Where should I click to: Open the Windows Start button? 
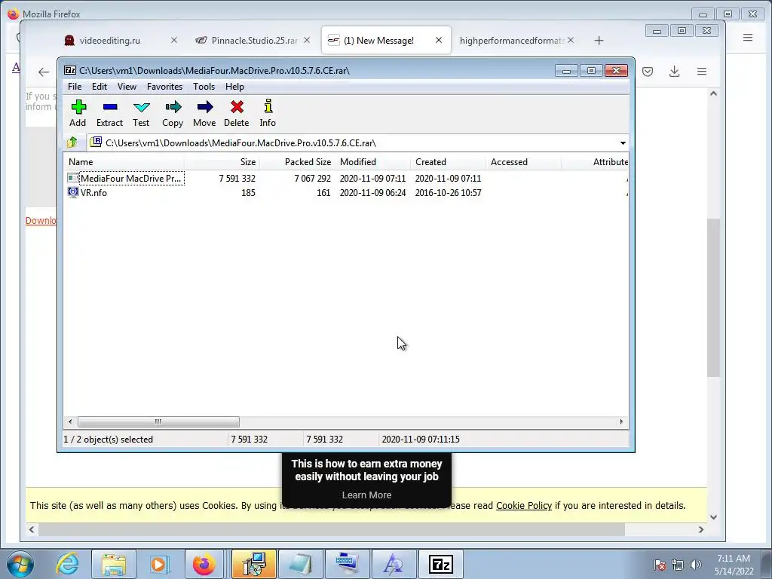tap(20, 564)
